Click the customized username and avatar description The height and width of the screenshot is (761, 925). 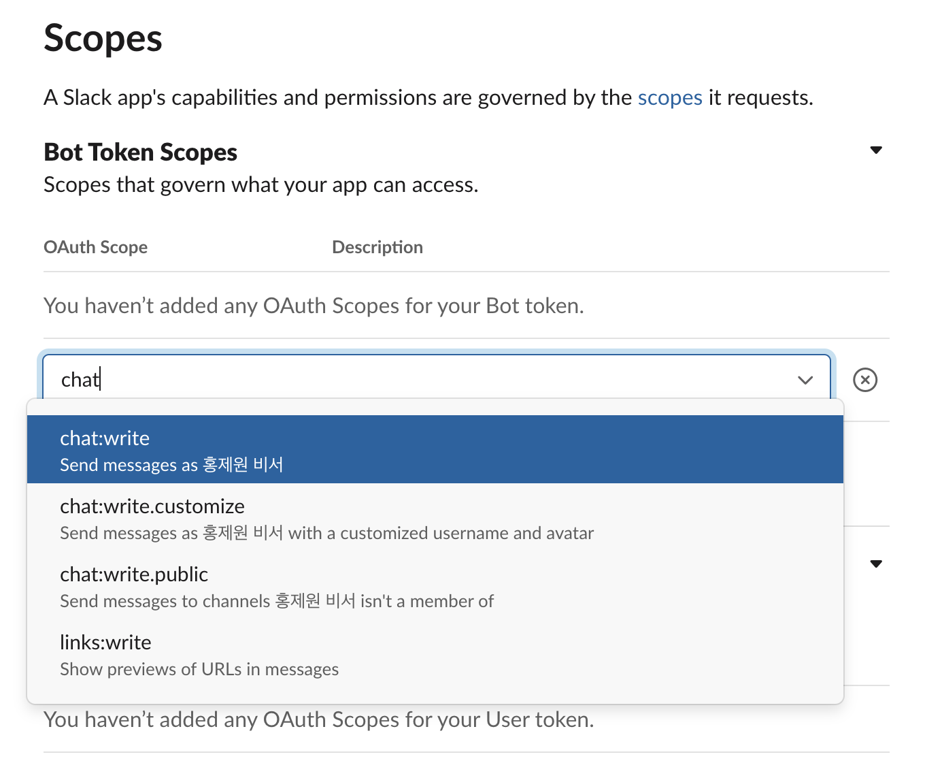(326, 533)
